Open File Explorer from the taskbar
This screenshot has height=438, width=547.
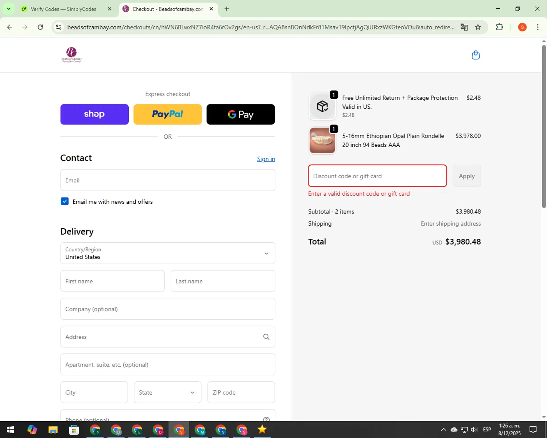[53, 430]
